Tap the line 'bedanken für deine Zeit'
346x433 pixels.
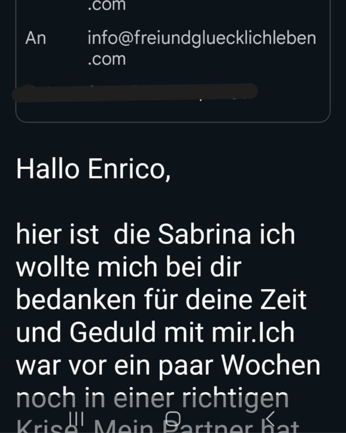coord(161,300)
